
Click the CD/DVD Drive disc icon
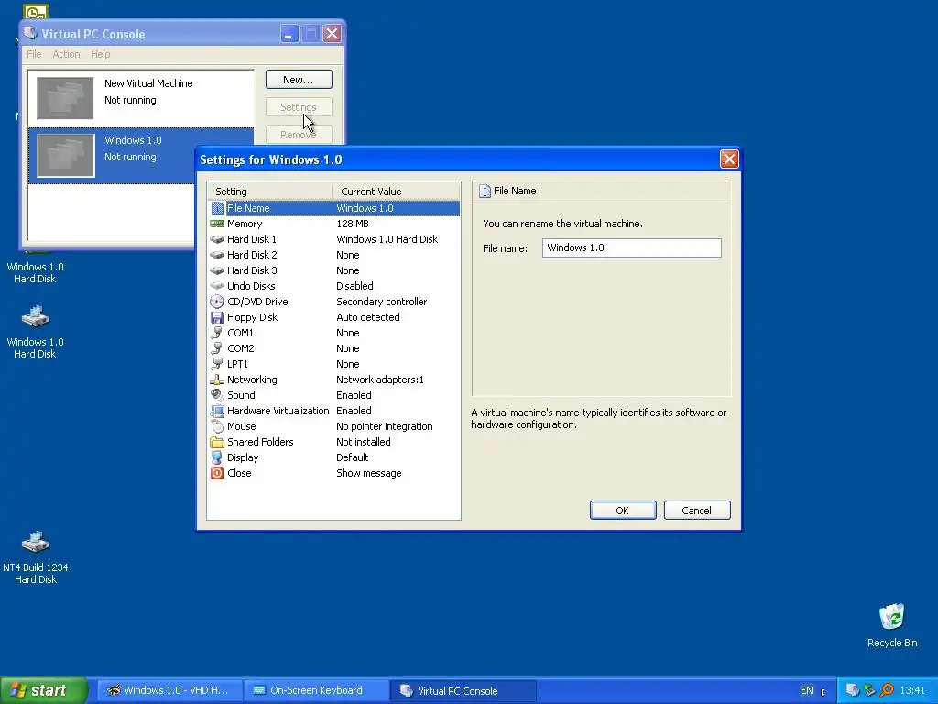coord(217,302)
